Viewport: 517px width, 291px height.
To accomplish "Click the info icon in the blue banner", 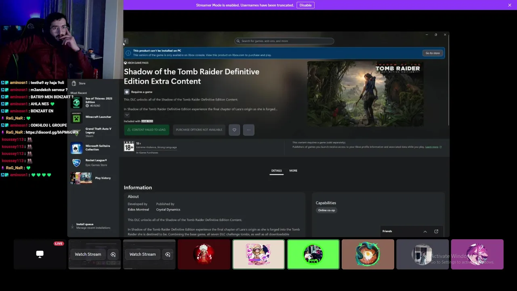I will click(x=128, y=53).
